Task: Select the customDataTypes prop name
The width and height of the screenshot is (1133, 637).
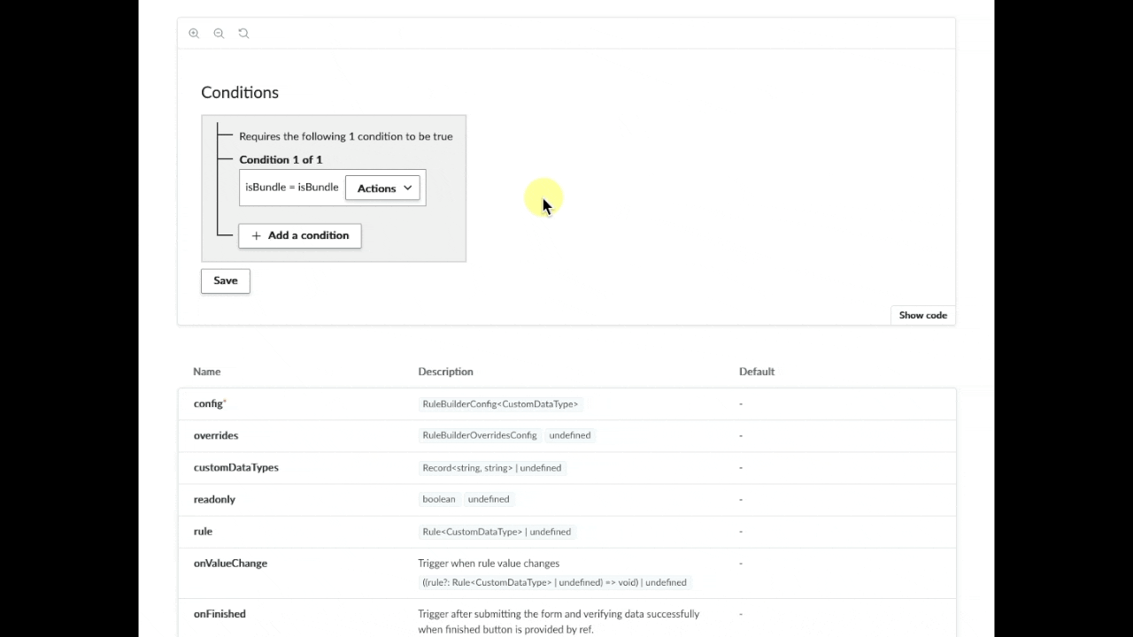Action: point(235,468)
